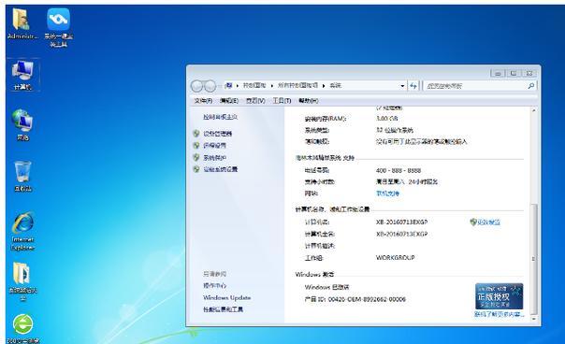Click the 32 位操作系统 value text
The height and width of the screenshot is (344, 565).
(395, 130)
